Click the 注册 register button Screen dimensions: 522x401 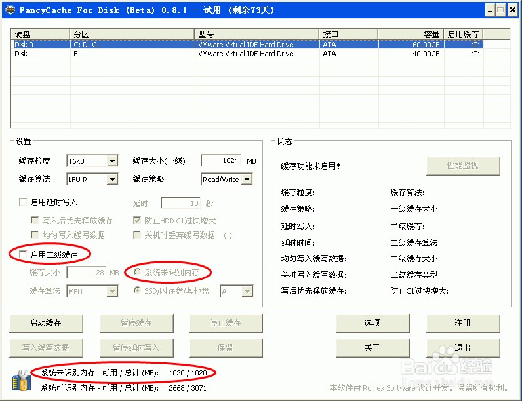tap(463, 323)
